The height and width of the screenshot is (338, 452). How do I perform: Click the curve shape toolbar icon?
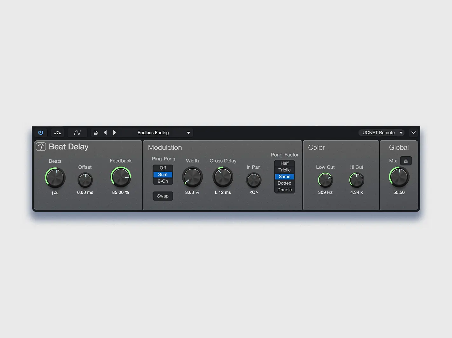[x=57, y=132]
